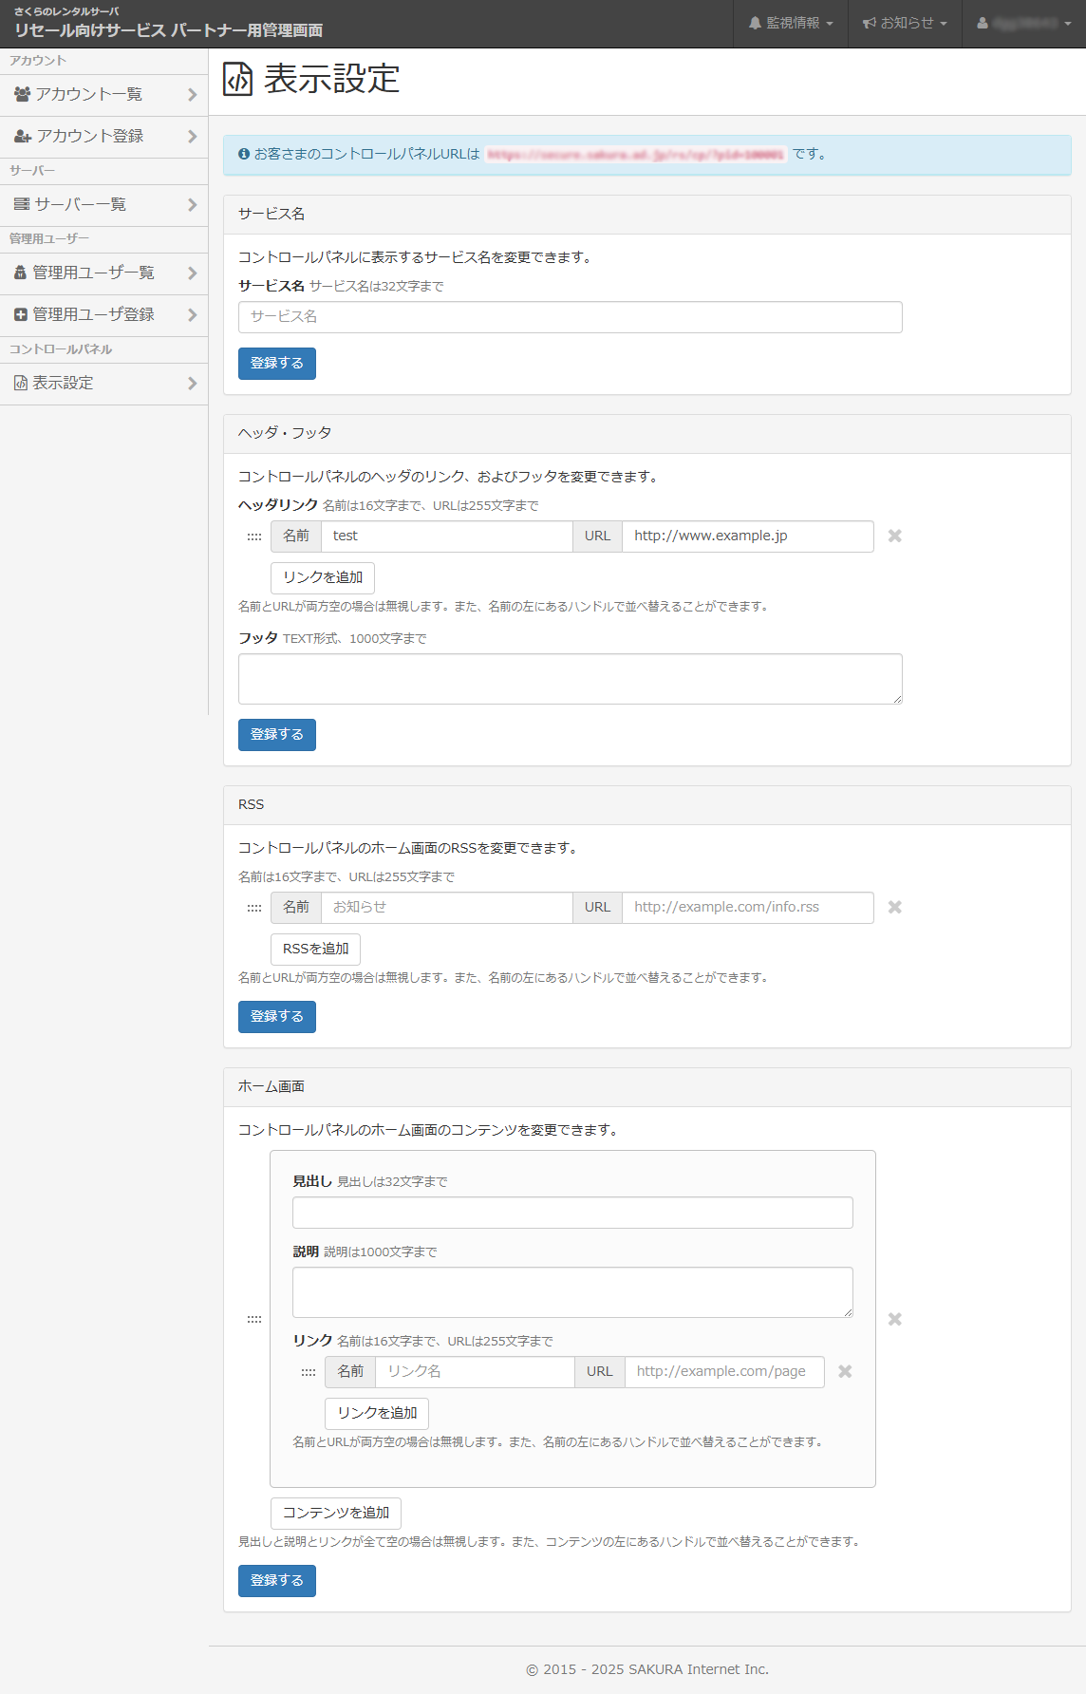Delete the RSS entry using X icon

[894, 908]
